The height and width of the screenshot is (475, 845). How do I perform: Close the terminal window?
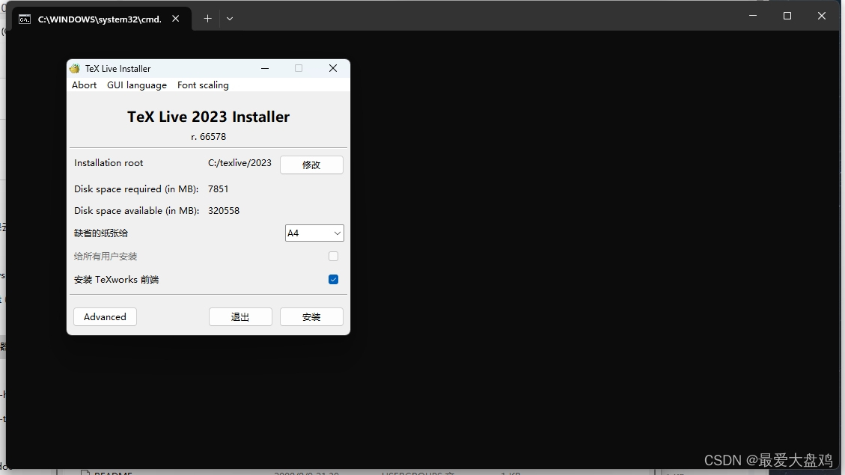[x=822, y=16]
